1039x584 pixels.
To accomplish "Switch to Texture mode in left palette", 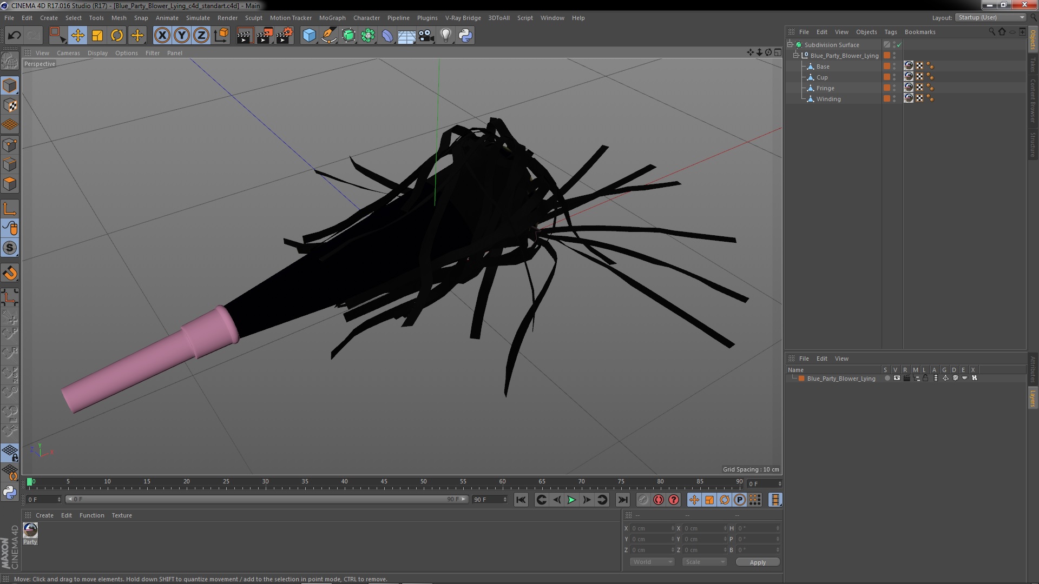I will click(10, 105).
